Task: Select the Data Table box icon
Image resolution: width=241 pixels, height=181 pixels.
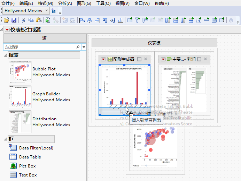Action: [x=13, y=157]
